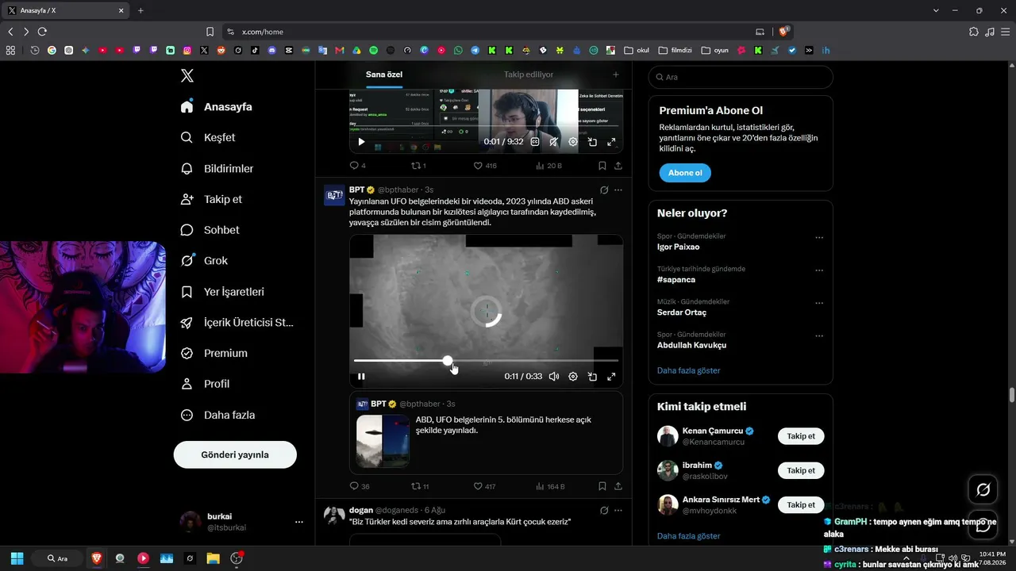Open more options on dogan's post
The height and width of the screenshot is (571, 1016).
coord(618,511)
